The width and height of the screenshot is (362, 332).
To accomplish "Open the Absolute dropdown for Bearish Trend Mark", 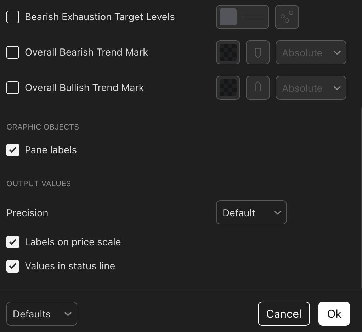I will tap(311, 53).
